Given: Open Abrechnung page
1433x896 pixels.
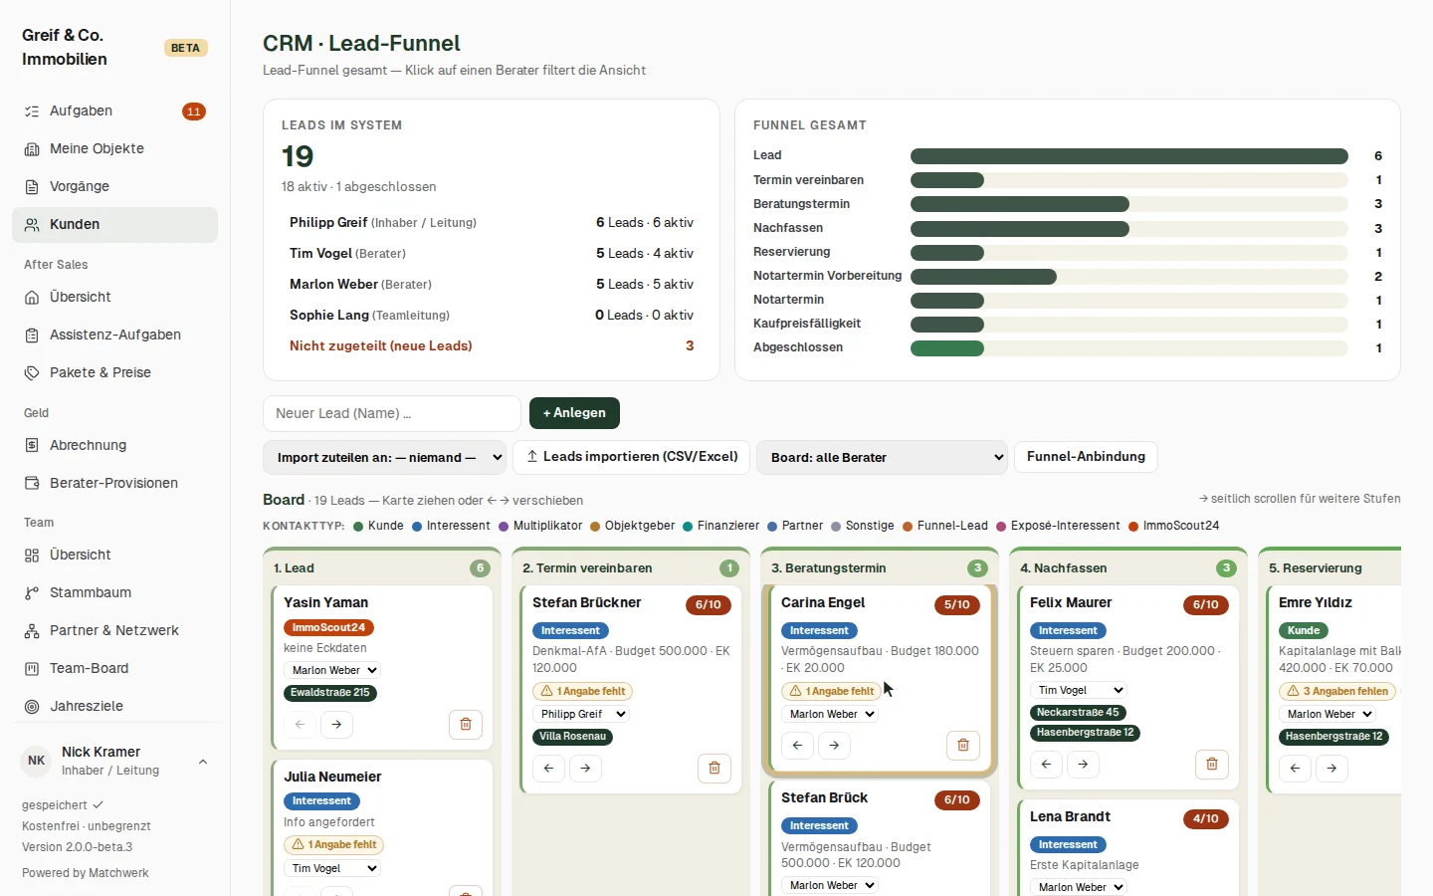Looking at the screenshot, I should (114, 446).
